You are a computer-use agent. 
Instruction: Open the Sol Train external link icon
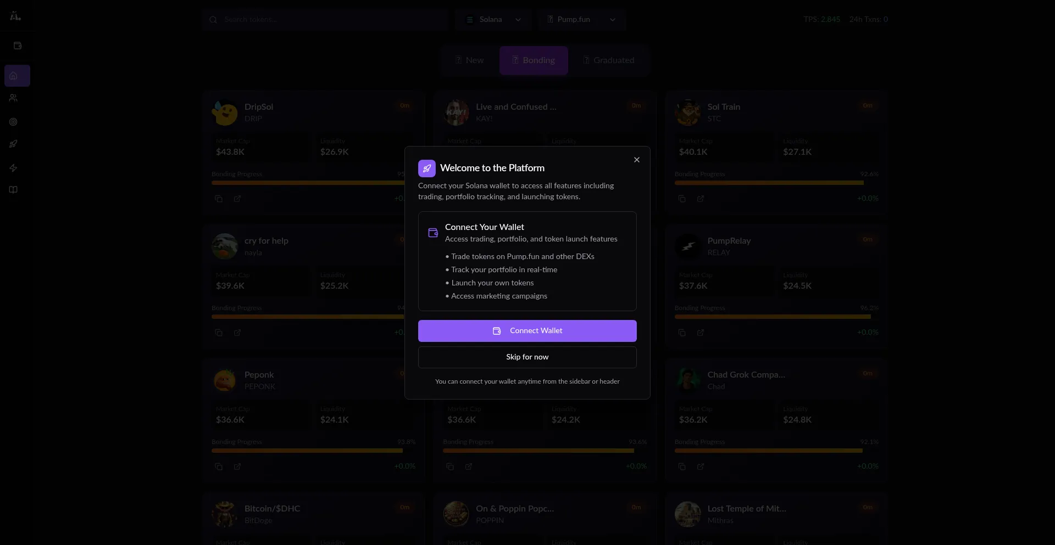[x=701, y=199]
